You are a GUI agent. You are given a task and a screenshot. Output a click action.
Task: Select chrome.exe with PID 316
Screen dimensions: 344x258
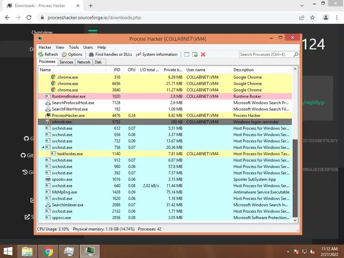165,77
